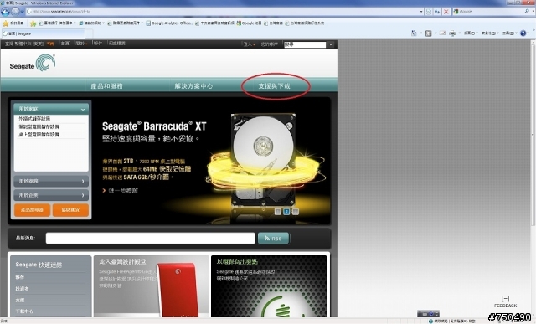
Task: Click the Barracuda XT hard drive image
Action: 263,161
